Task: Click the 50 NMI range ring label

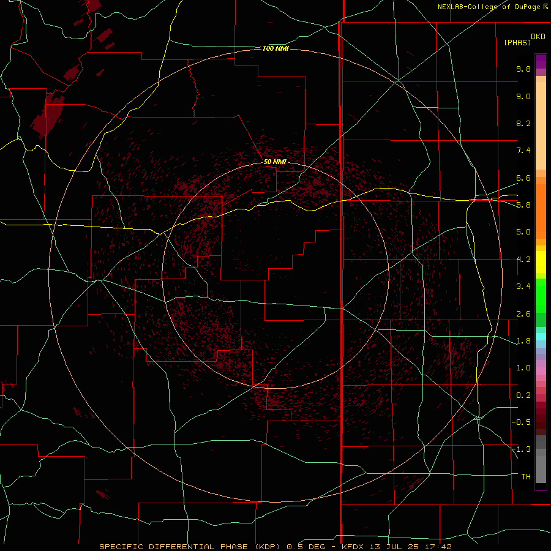Action: 275,162
